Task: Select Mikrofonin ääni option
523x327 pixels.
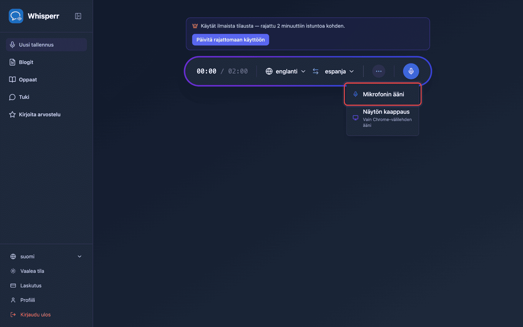Action: 382,94
